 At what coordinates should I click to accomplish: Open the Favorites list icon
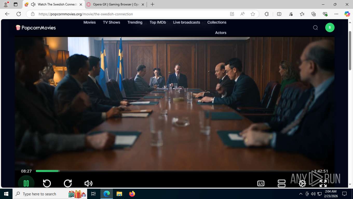302,14
